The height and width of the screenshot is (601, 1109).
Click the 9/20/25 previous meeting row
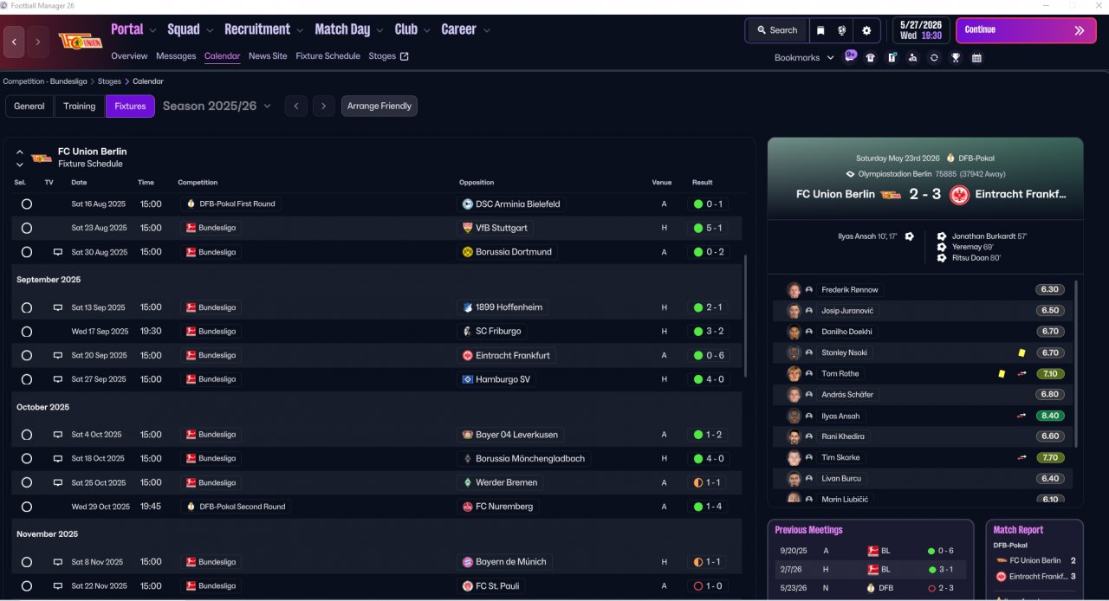coord(872,551)
